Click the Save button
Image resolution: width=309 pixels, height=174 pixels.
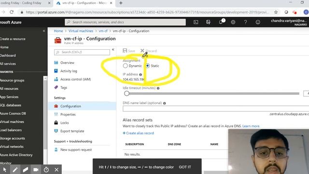pyautogui.click(x=129, y=51)
